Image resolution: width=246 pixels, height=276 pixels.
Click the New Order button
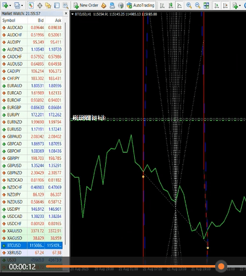pyautogui.click(x=86, y=5)
